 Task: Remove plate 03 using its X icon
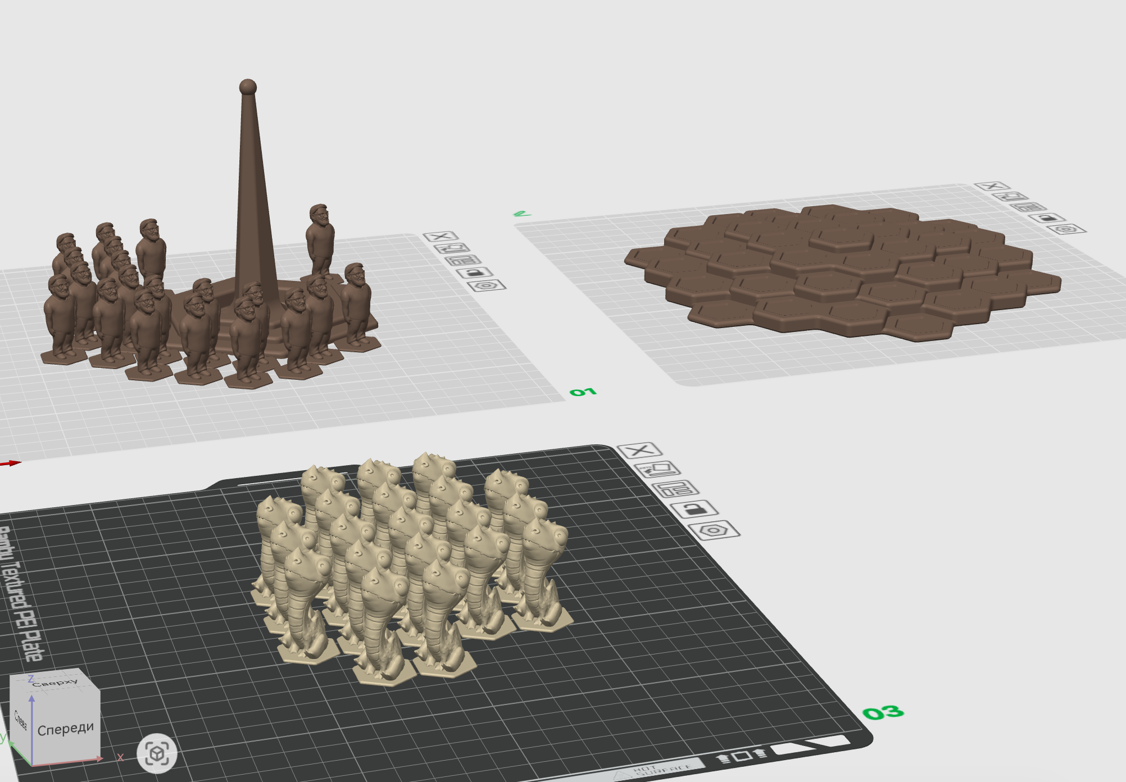[x=640, y=450]
